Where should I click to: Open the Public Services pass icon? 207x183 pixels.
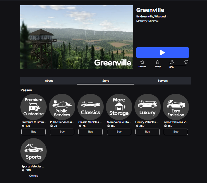point(62,107)
